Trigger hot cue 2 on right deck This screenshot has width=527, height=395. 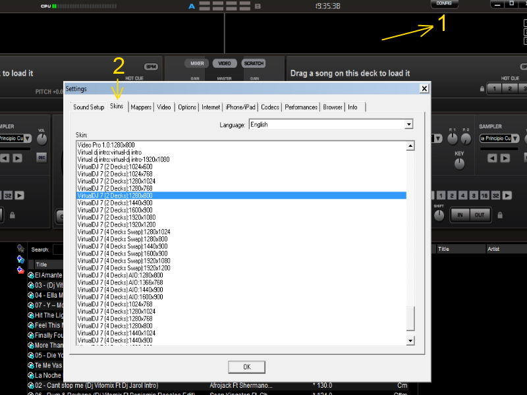[509, 89]
